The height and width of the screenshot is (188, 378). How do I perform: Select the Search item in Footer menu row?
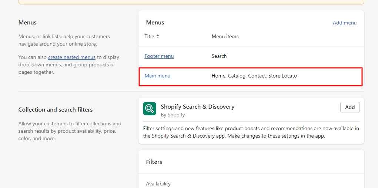pyautogui.click(x=219, y=56)
